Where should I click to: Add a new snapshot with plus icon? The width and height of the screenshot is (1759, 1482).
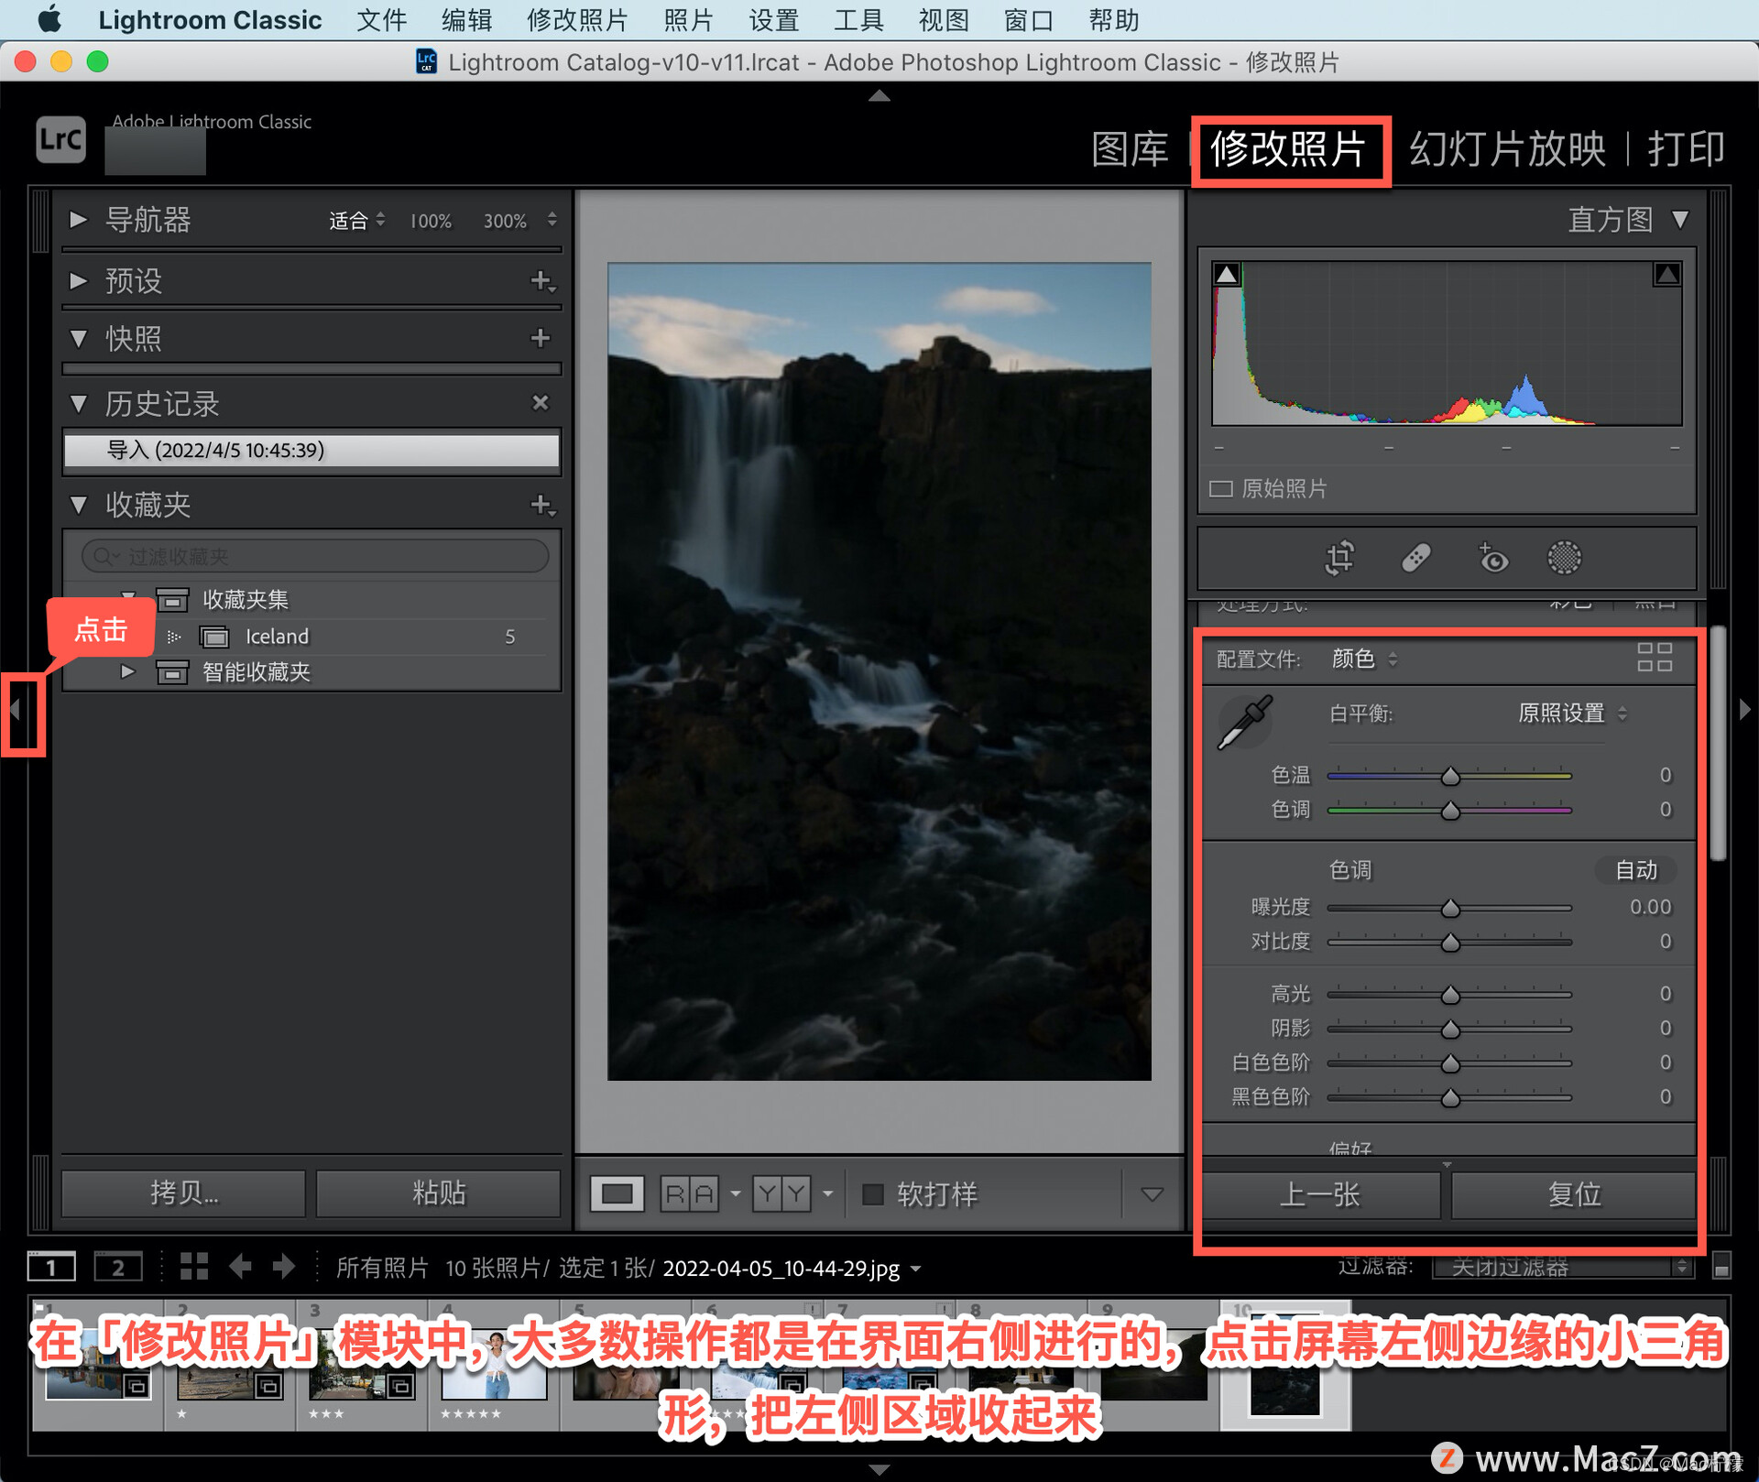point(541,338)
